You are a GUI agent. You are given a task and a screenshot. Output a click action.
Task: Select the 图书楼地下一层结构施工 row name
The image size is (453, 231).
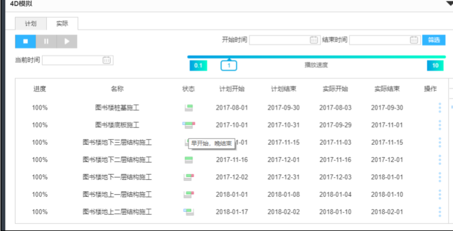point(117,177)
